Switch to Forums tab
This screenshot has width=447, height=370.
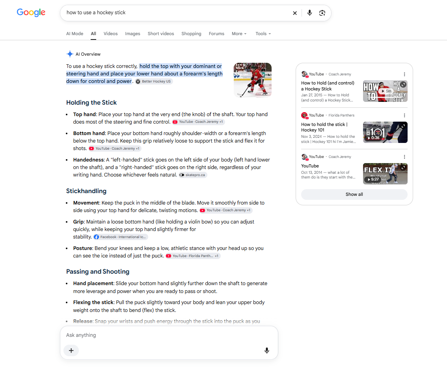click(216, 34)
